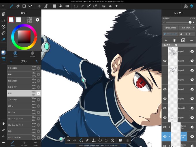Click the opacity minus button
Screen dimensions: 196x147
click(x=164, y=22)
